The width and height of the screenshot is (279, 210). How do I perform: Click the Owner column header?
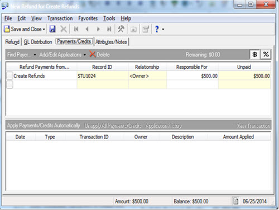coord(141,137)
